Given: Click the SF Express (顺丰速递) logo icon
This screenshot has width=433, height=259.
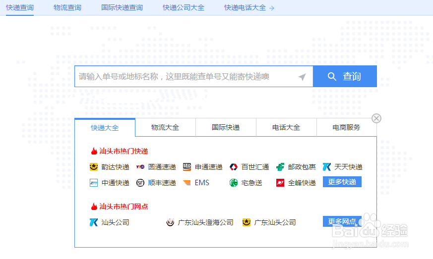Looking at the screenshot, I should pos(140,183).
